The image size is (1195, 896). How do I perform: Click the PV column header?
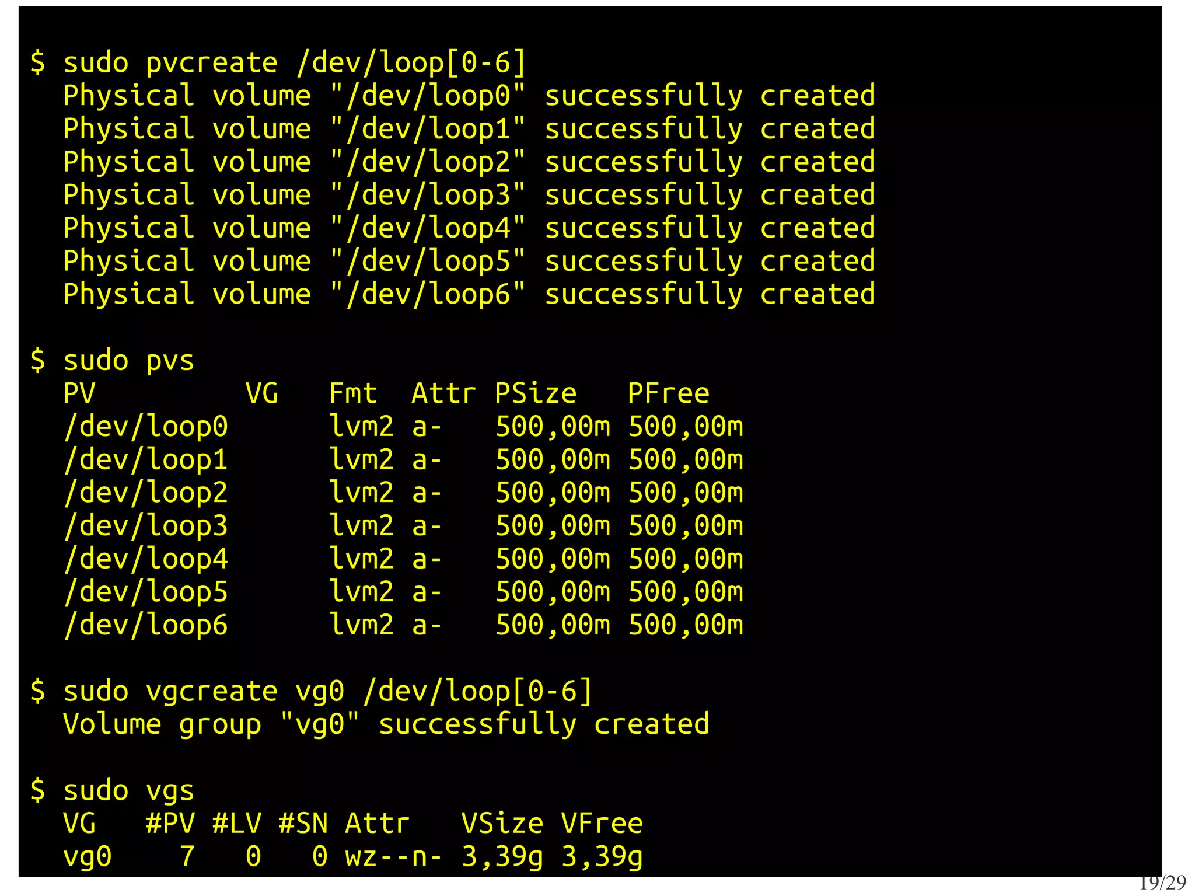[79, 393]
